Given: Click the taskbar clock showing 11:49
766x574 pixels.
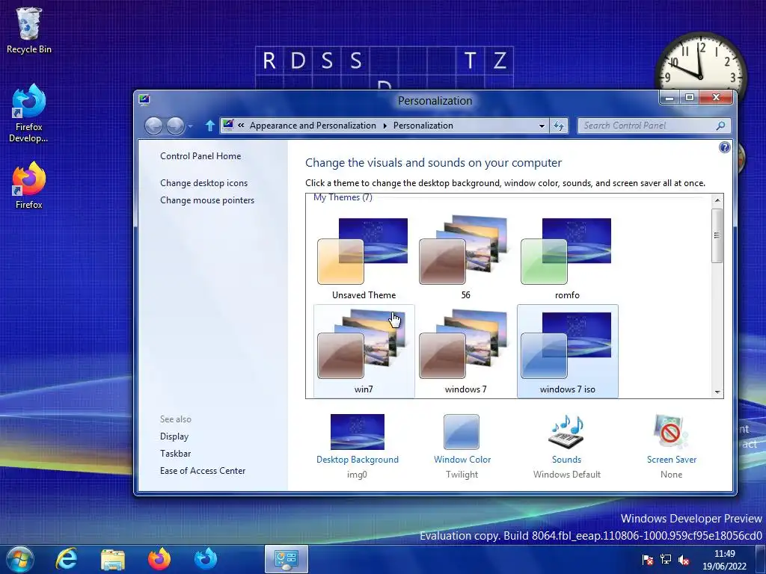Looking at the screenshot, I should (724, 560).
